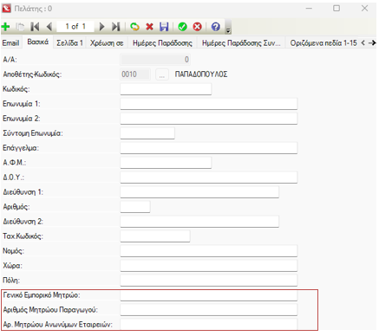Go to the previous record
Viewport: 379px width, 336px height.
(x=49, y=27)
